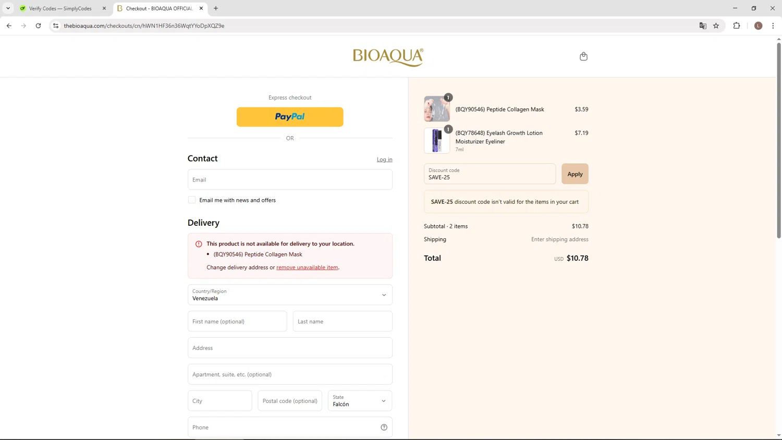
Task: Click the Address input field
Action: point(290,348)
